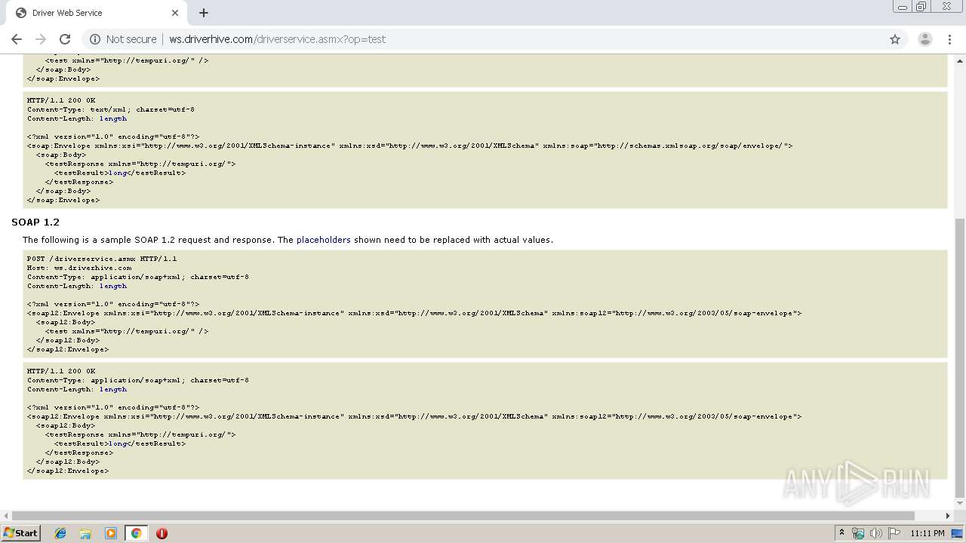Click long placeholder in SOAP 1.1 testResult
This screenshot has width=966, height=543.
118,173
